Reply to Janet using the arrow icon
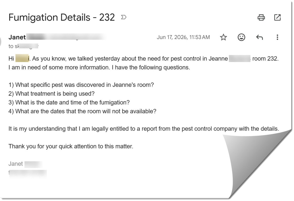Screen dimensions: 294x201 [260, 37]
